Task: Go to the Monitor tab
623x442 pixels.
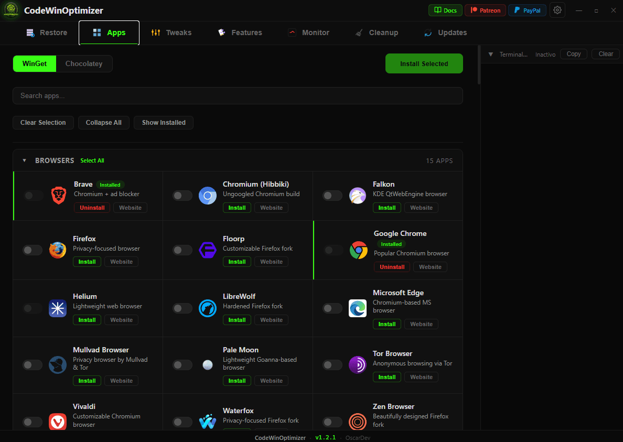Action: (x=309, y=33)
